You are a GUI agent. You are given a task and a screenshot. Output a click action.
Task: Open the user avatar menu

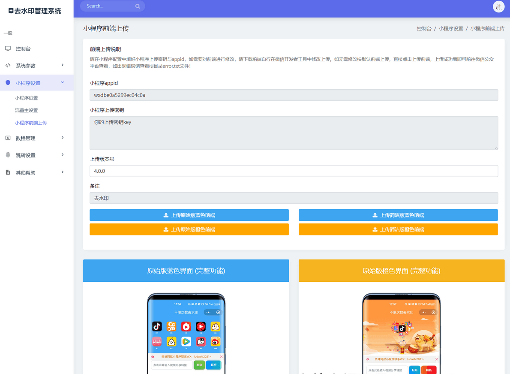point(498,6)
